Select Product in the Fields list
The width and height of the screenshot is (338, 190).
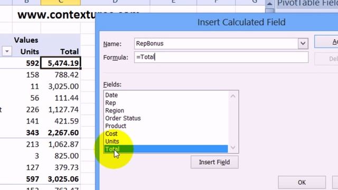(166, 126)
